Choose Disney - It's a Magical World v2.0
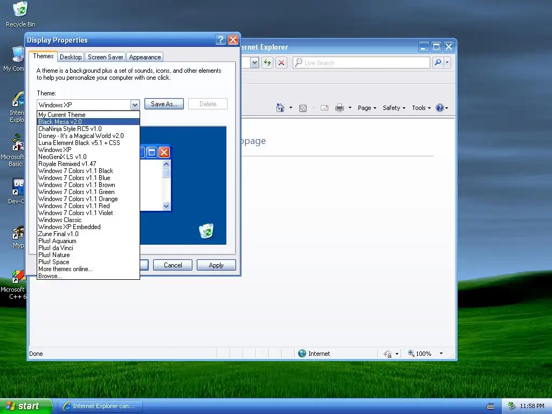Screen dimensions: 552x414 tap(88, 136)
